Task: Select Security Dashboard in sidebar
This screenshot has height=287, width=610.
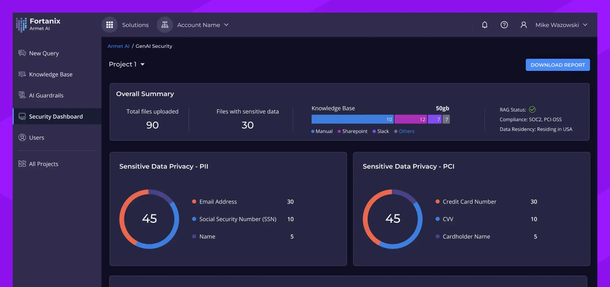Action: pyautogui.click(x=57, y=116)
